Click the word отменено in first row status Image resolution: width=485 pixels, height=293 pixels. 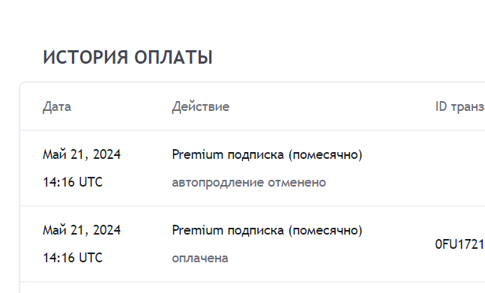pyautogui.click(x=297, y=182)
